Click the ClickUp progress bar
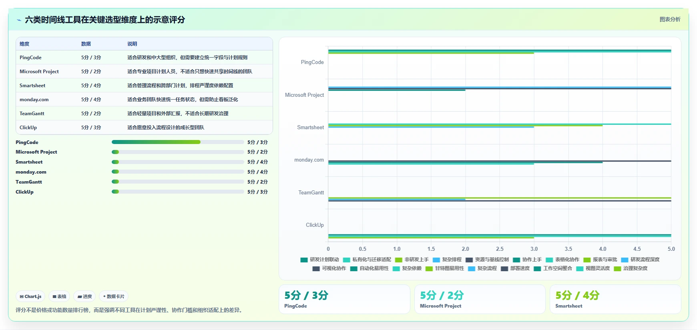The height and width of the screenshot is (330, 697). tap(178, 192)
